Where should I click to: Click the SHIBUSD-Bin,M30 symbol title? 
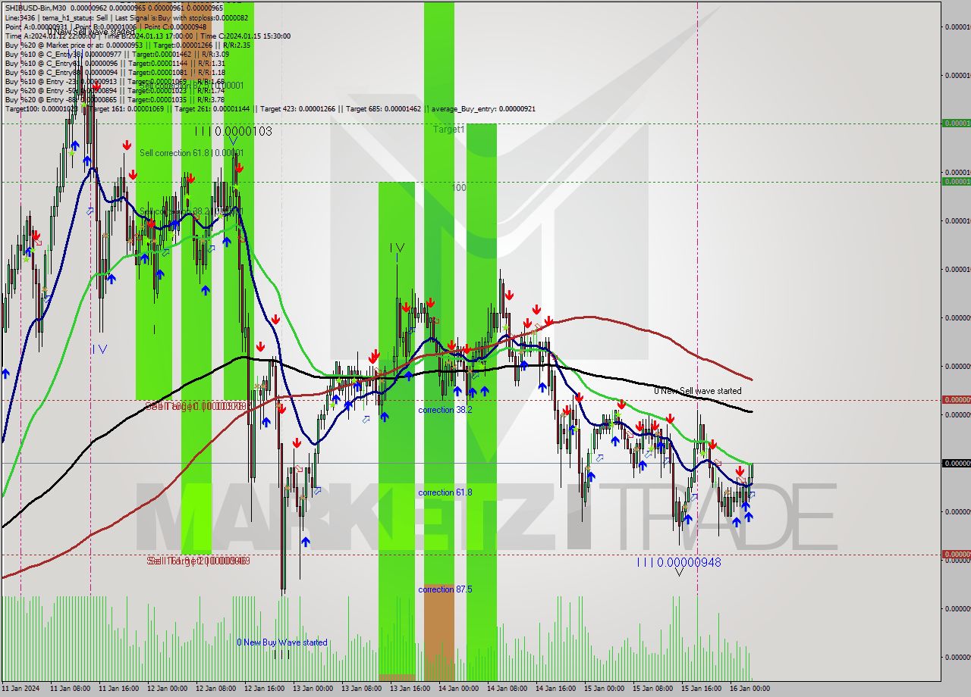pyautogui.click(x=35, y=8)
